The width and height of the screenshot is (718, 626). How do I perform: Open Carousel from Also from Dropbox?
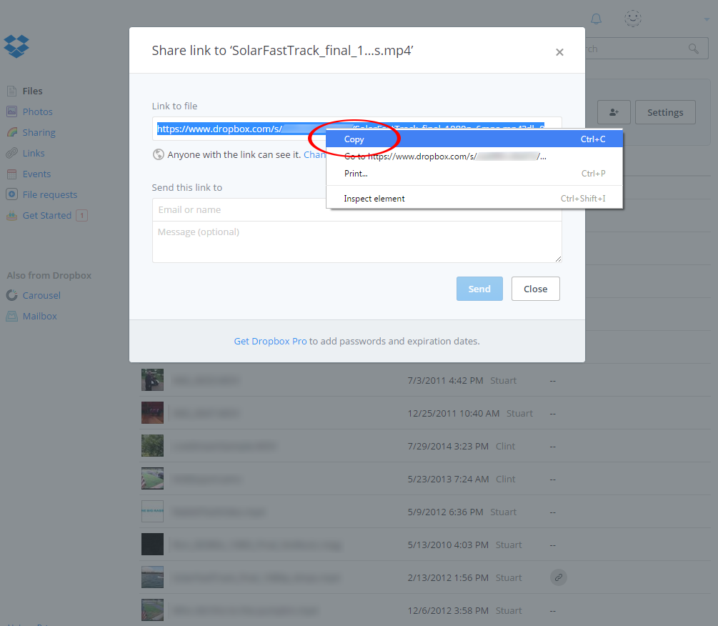[41, 295]
